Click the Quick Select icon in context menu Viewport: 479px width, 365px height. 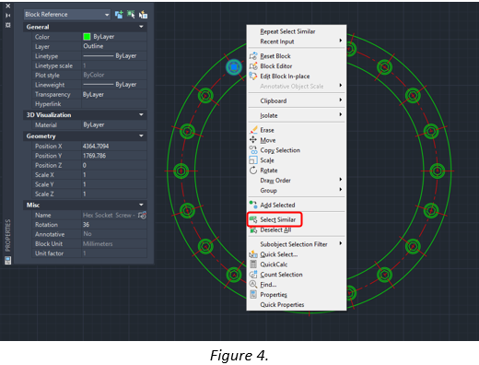[253, 254]
